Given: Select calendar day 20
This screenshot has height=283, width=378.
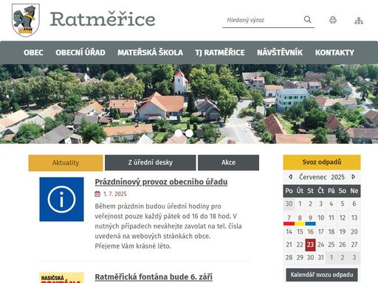Looking at the screenshot, I should pos(354,231).
